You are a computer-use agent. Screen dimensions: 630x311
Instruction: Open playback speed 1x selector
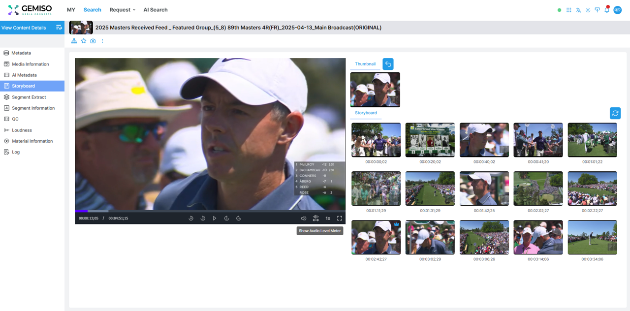tap(328, 218)
